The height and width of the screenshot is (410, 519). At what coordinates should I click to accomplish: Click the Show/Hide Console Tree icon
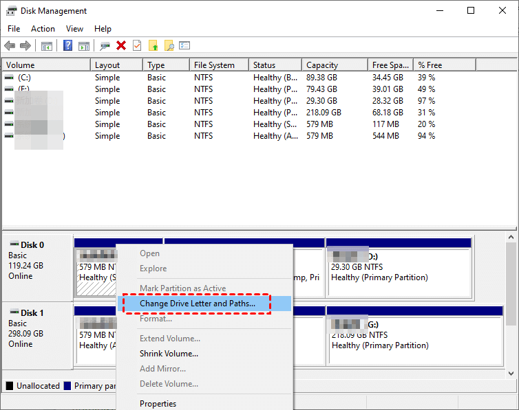pos(46,46)
